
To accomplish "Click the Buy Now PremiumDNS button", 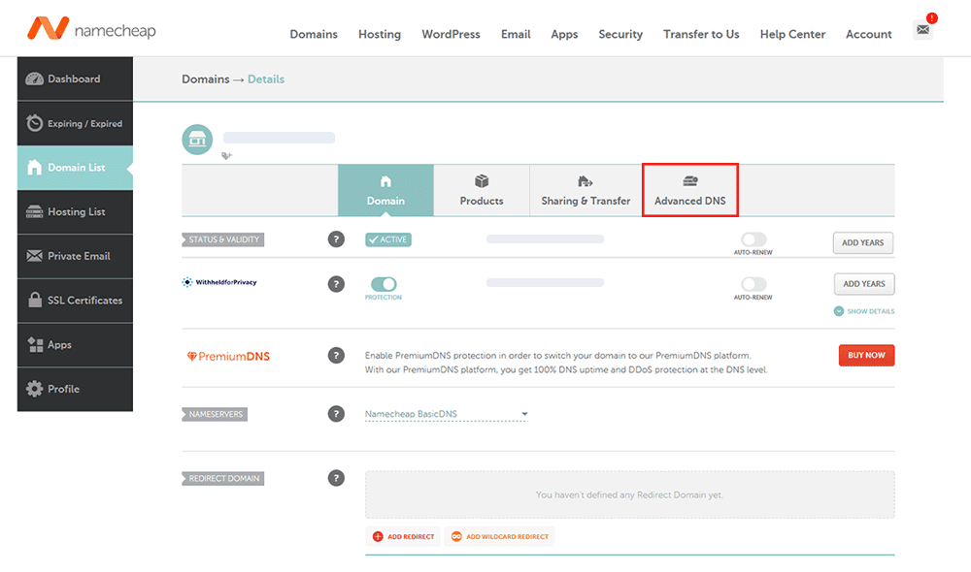I will (867, 355).
